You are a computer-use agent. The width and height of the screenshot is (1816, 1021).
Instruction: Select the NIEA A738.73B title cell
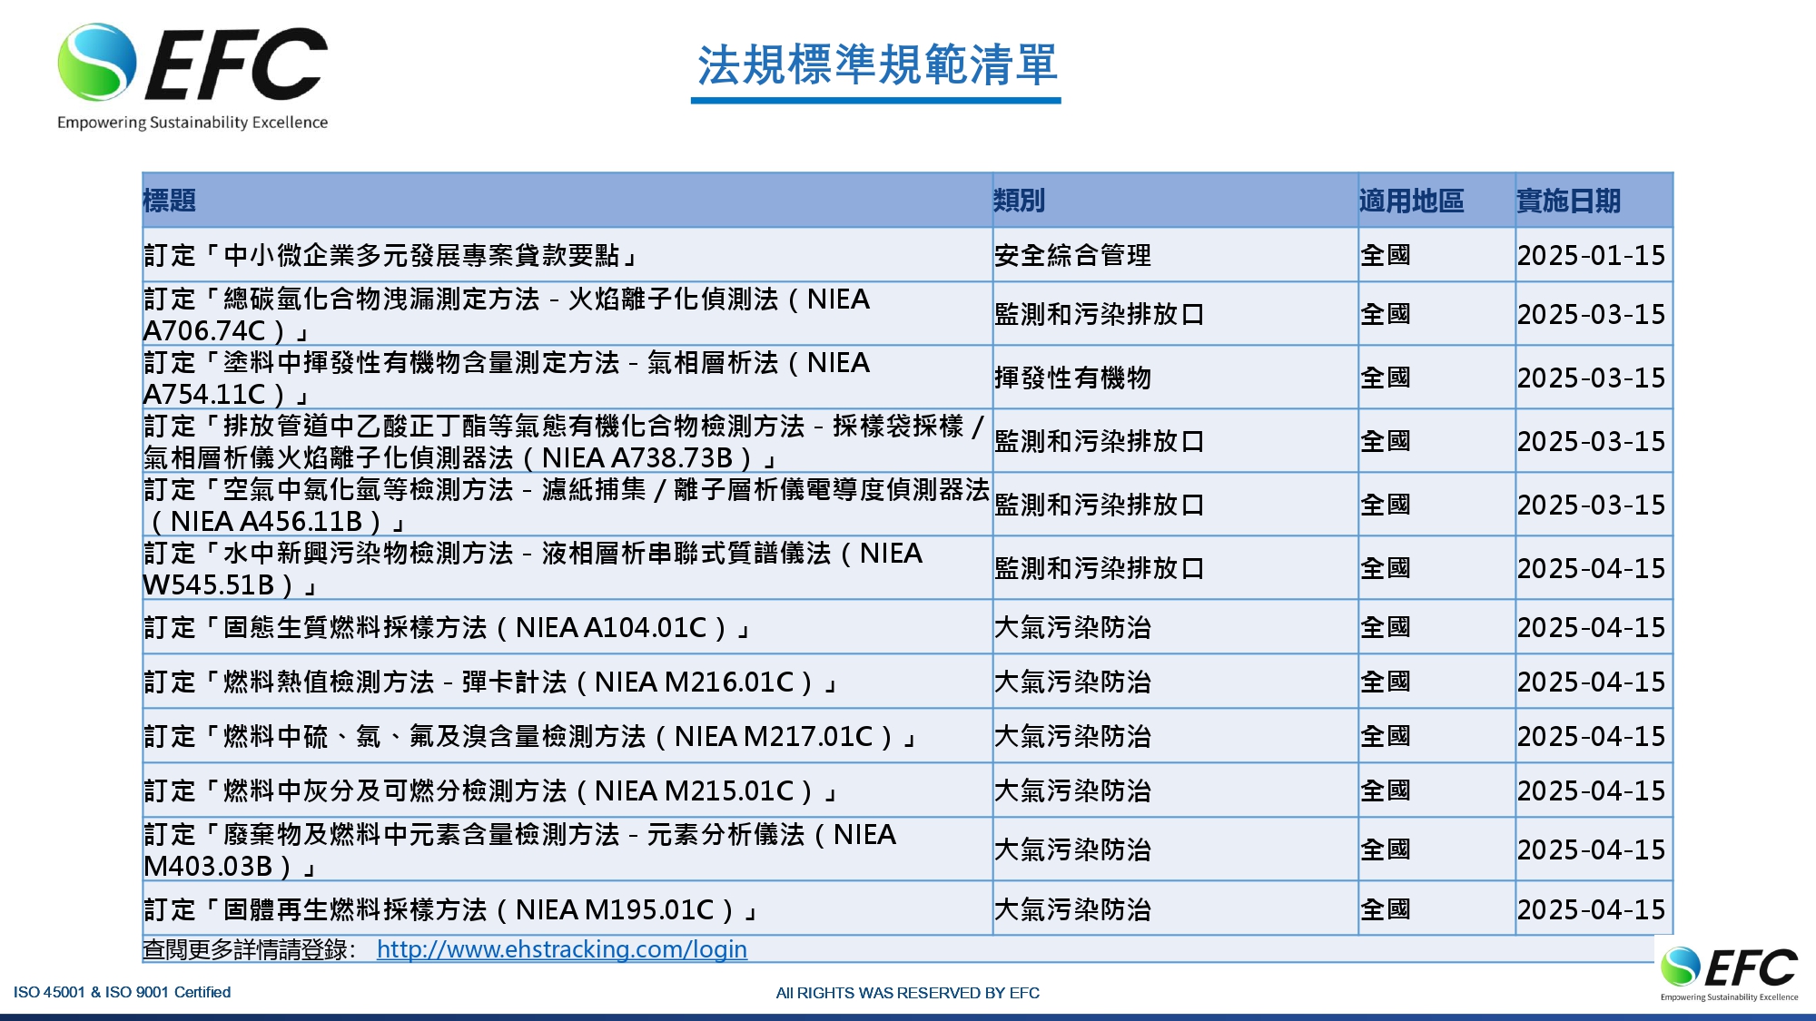click(567, 441)
